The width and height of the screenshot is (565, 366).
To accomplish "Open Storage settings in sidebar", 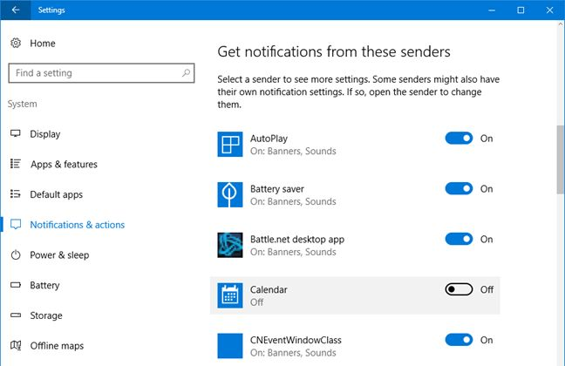I will point(46,315).
